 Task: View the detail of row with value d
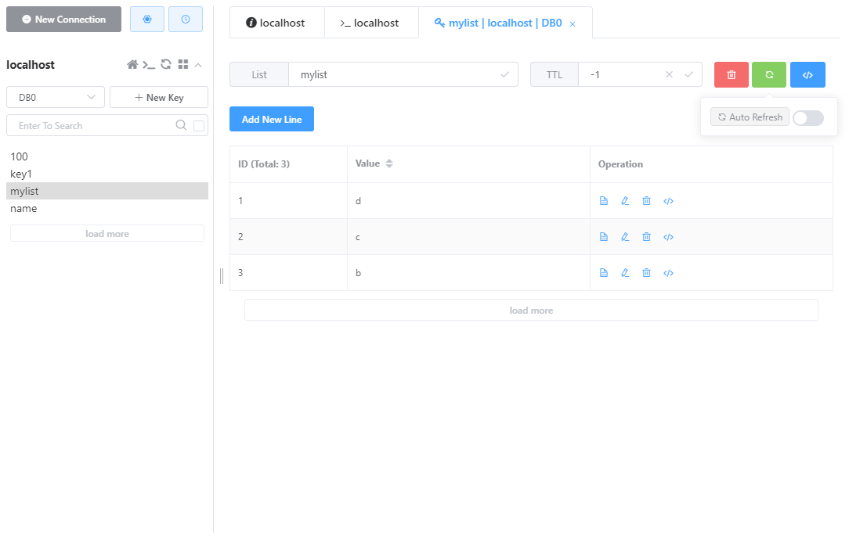pyautogui.click(x=604, y=201)
